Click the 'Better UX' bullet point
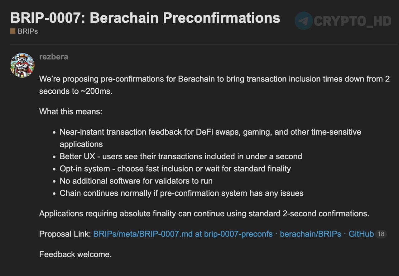Image resolution: width=399 pixels, height=276 pixels. pyautogui.click(x=181, y=156)
